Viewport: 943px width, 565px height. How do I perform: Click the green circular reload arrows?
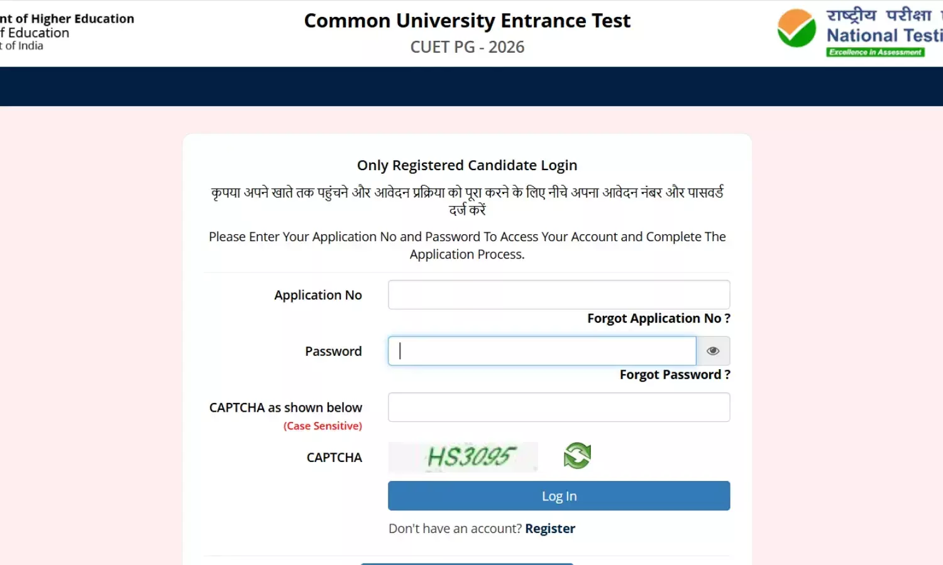(x=576, y=456)
